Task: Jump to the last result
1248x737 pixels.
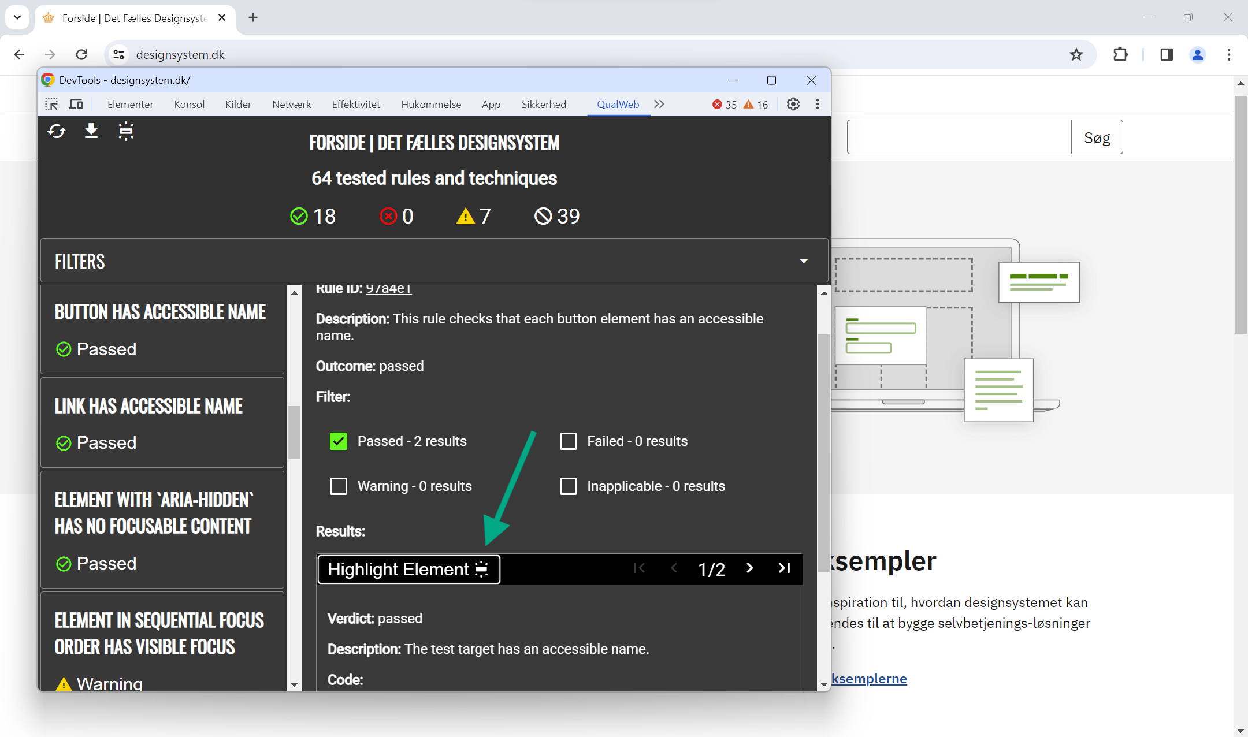Action: pyautogui.click(x=784, y=568)
